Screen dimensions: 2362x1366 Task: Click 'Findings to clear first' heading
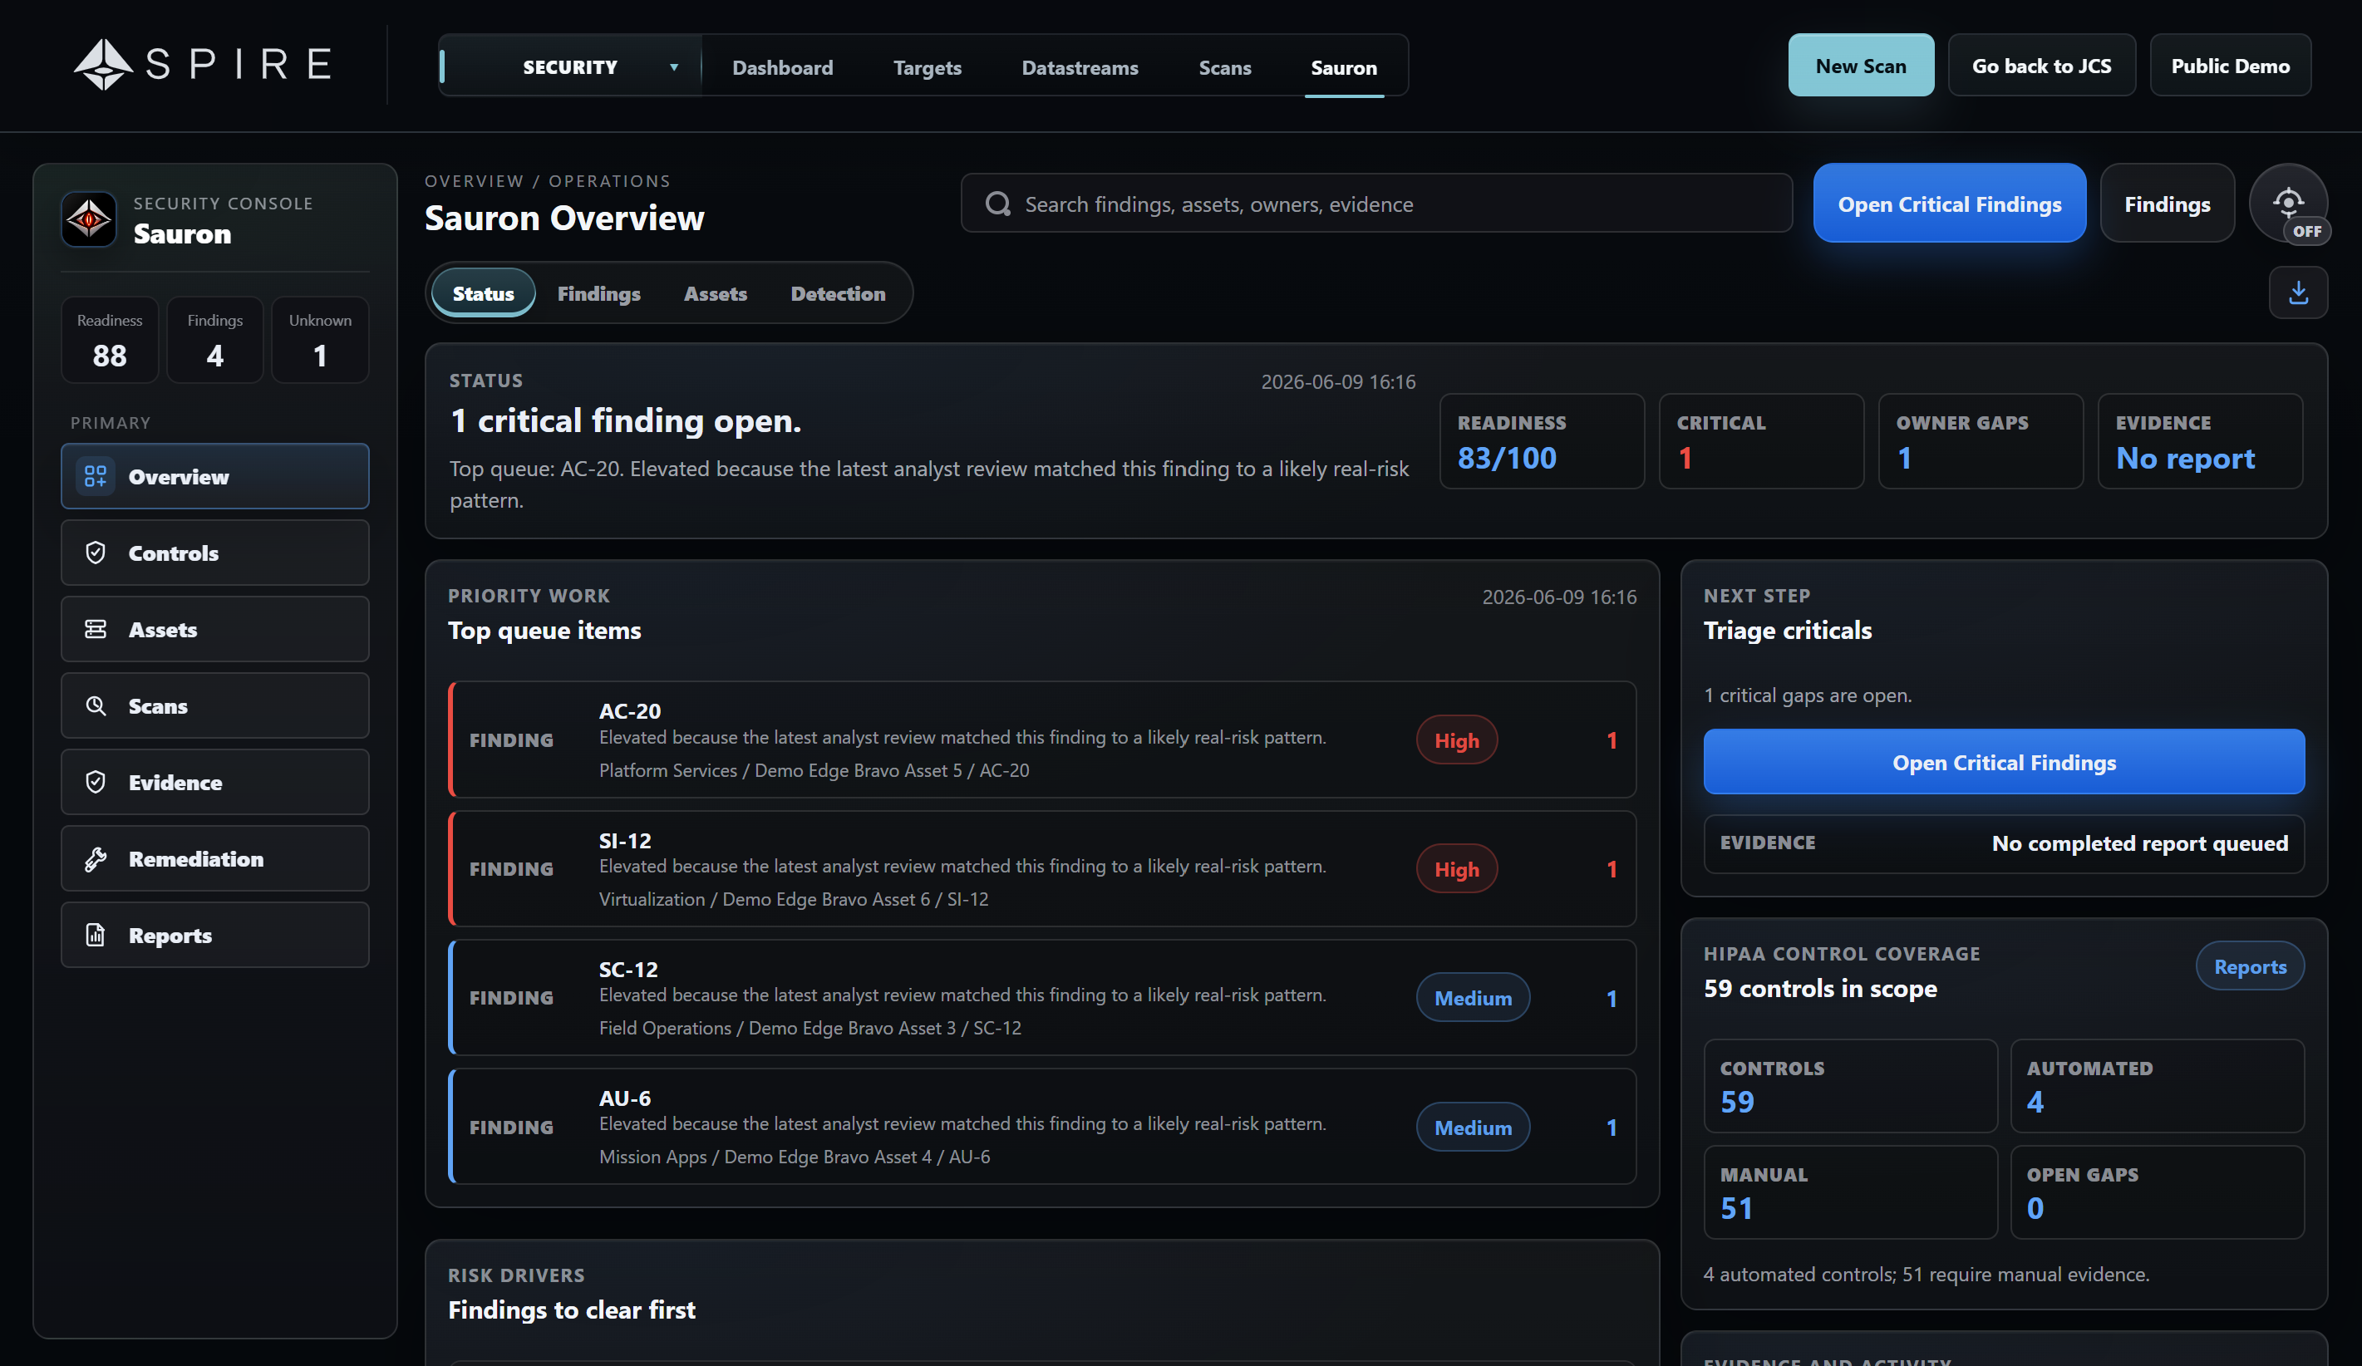(x=571, y=1309)
